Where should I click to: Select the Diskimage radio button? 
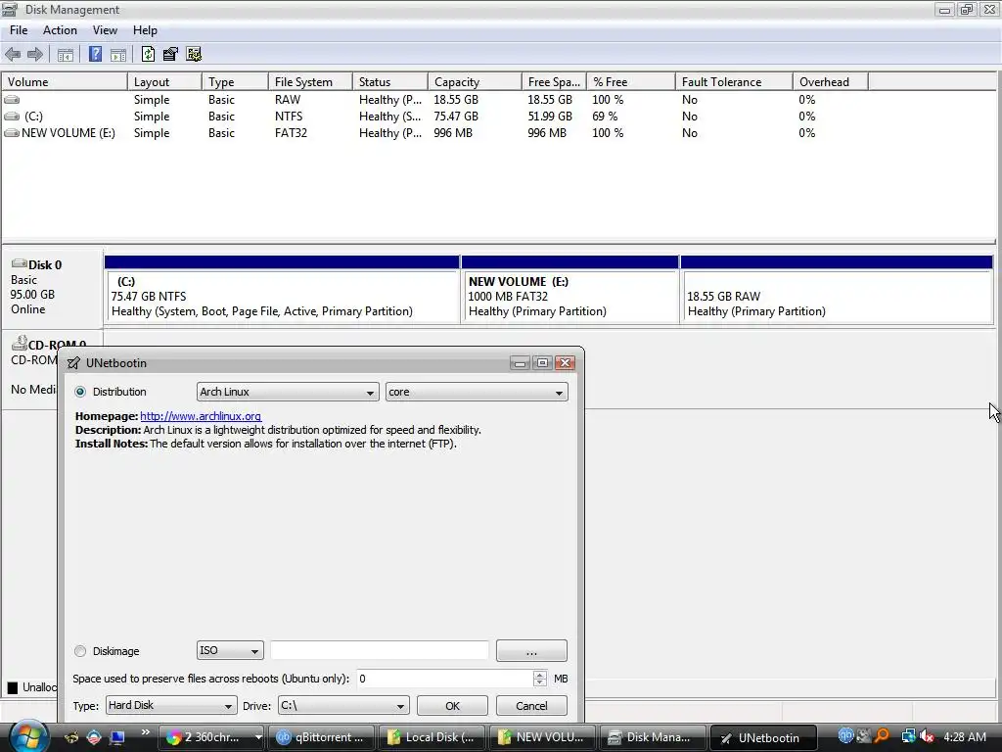80,651
